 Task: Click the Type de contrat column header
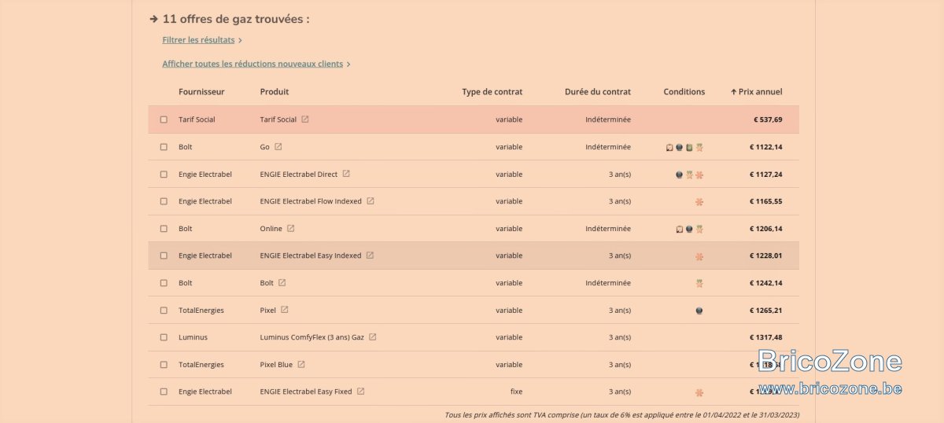pyautogui.click(x=492, y=92)
